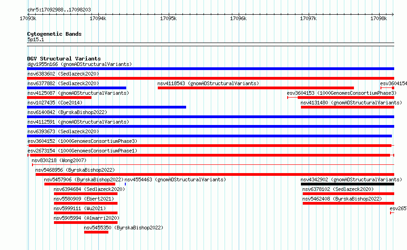Click the nsv6377882 (Sedlazeck2020) label
Image resolution: width=407 pixels, height=250 pixels.
(x=63, y=83)
